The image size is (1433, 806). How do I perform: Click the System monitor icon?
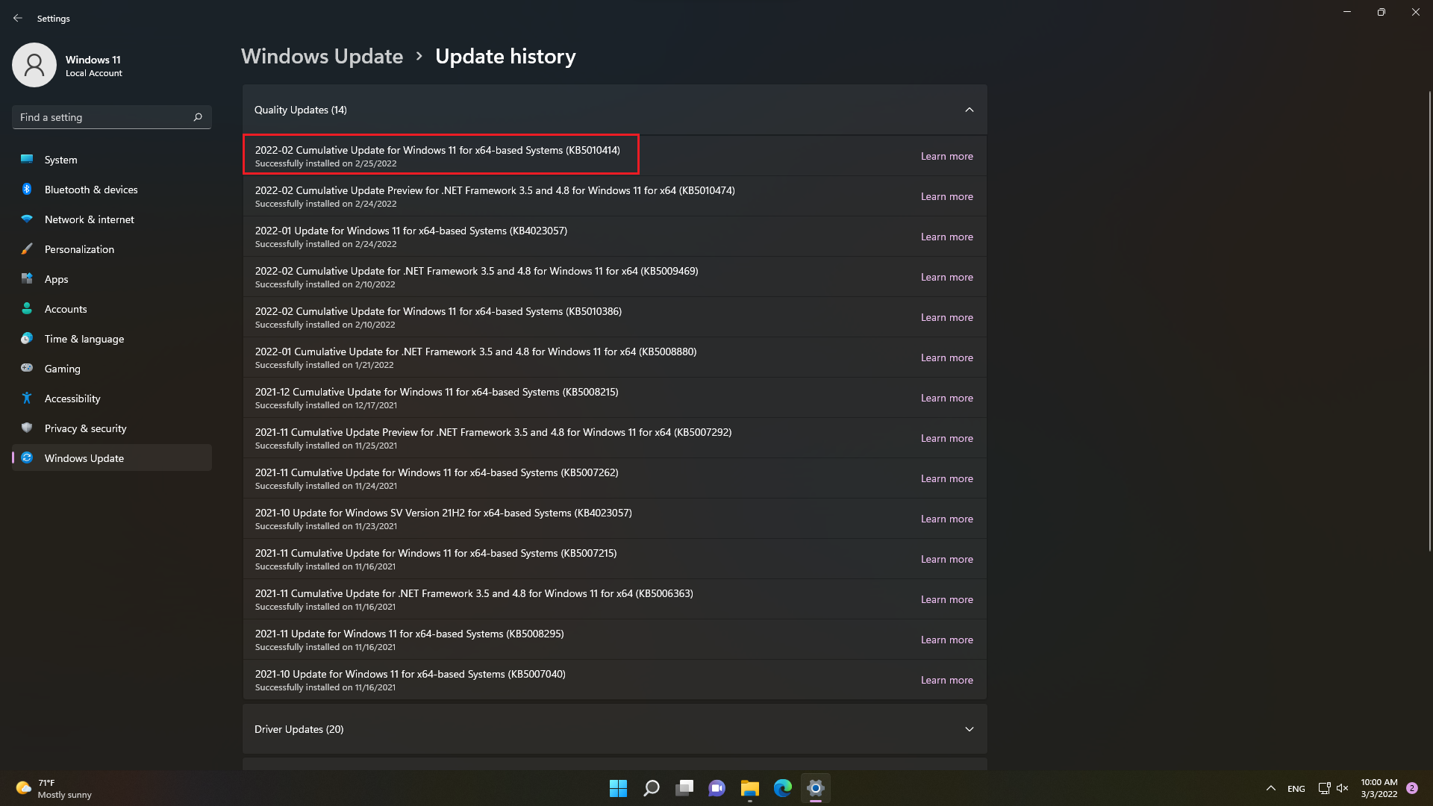pyautogui.click(x=27, y=159)
